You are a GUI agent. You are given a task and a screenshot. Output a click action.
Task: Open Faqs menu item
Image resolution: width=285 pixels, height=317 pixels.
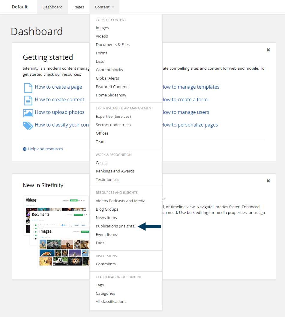click(100, 243)
